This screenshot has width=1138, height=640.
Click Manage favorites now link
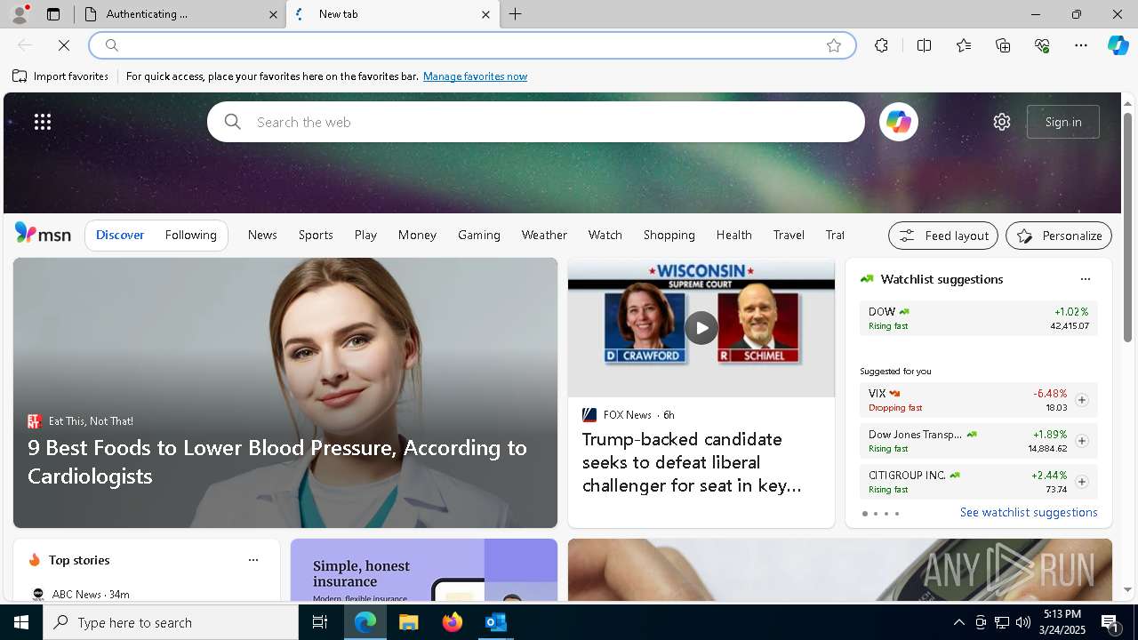[475, 76]
